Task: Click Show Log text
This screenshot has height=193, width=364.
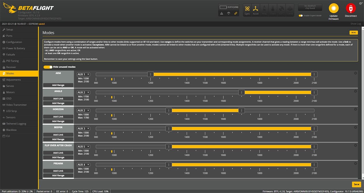Action: 355,24
